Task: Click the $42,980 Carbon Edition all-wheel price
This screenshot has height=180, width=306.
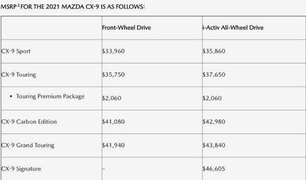Action: pos(214,122)
